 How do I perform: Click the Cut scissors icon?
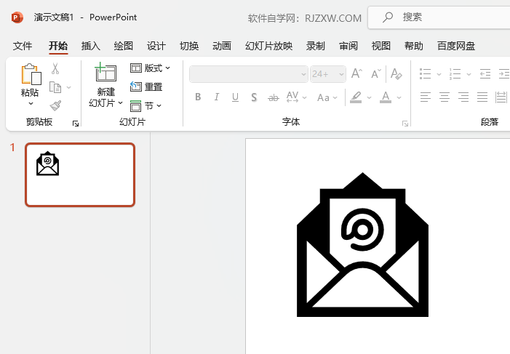[x=55, y=68]
